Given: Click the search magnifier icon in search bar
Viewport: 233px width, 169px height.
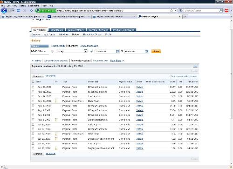Looking at the screenshot, I should coord(220,11).
